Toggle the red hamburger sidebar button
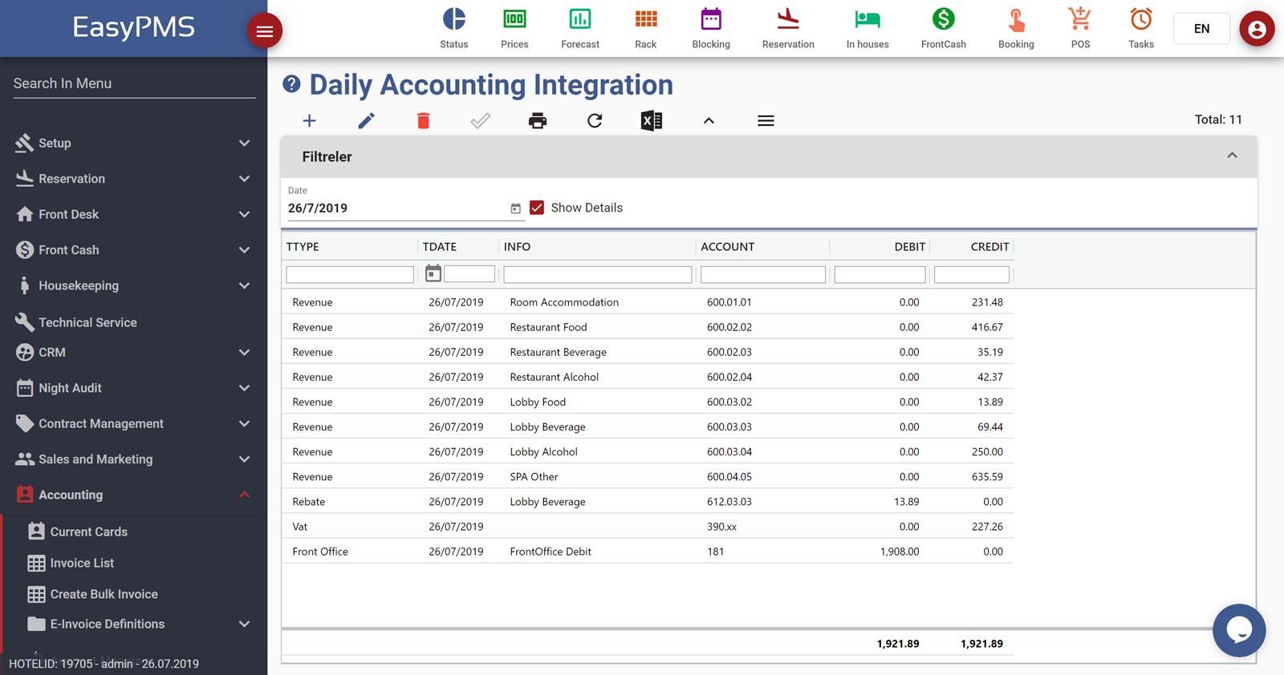 click(x=264, y=31)
